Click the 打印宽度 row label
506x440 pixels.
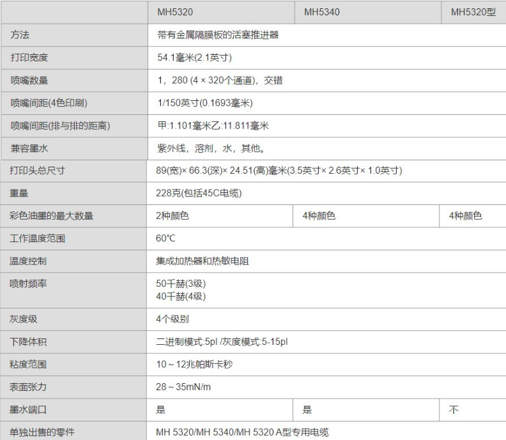click(29, 57)
